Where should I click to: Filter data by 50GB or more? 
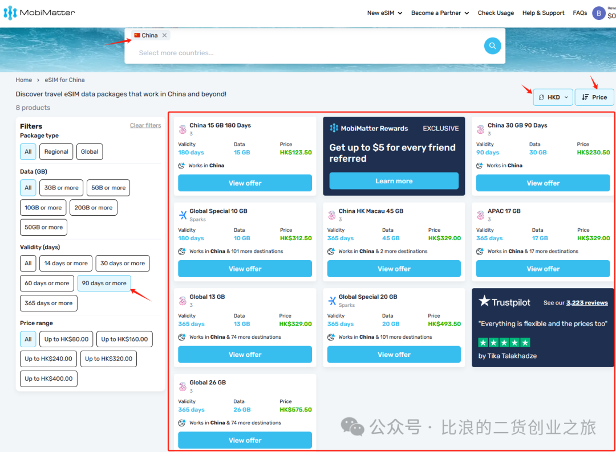43,227
